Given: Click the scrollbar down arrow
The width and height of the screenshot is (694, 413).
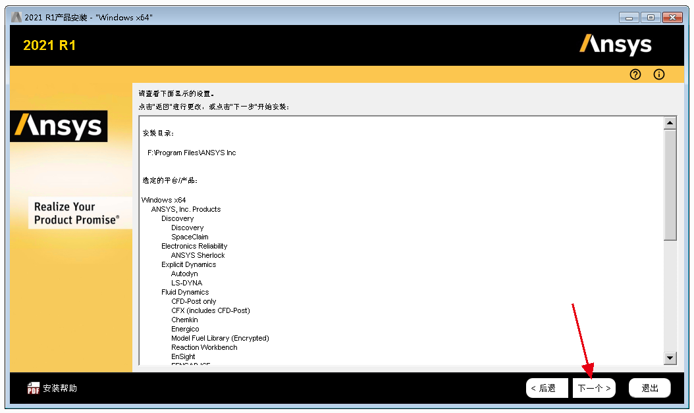Looking at the screenshot, I should click(x=671, y=358).
